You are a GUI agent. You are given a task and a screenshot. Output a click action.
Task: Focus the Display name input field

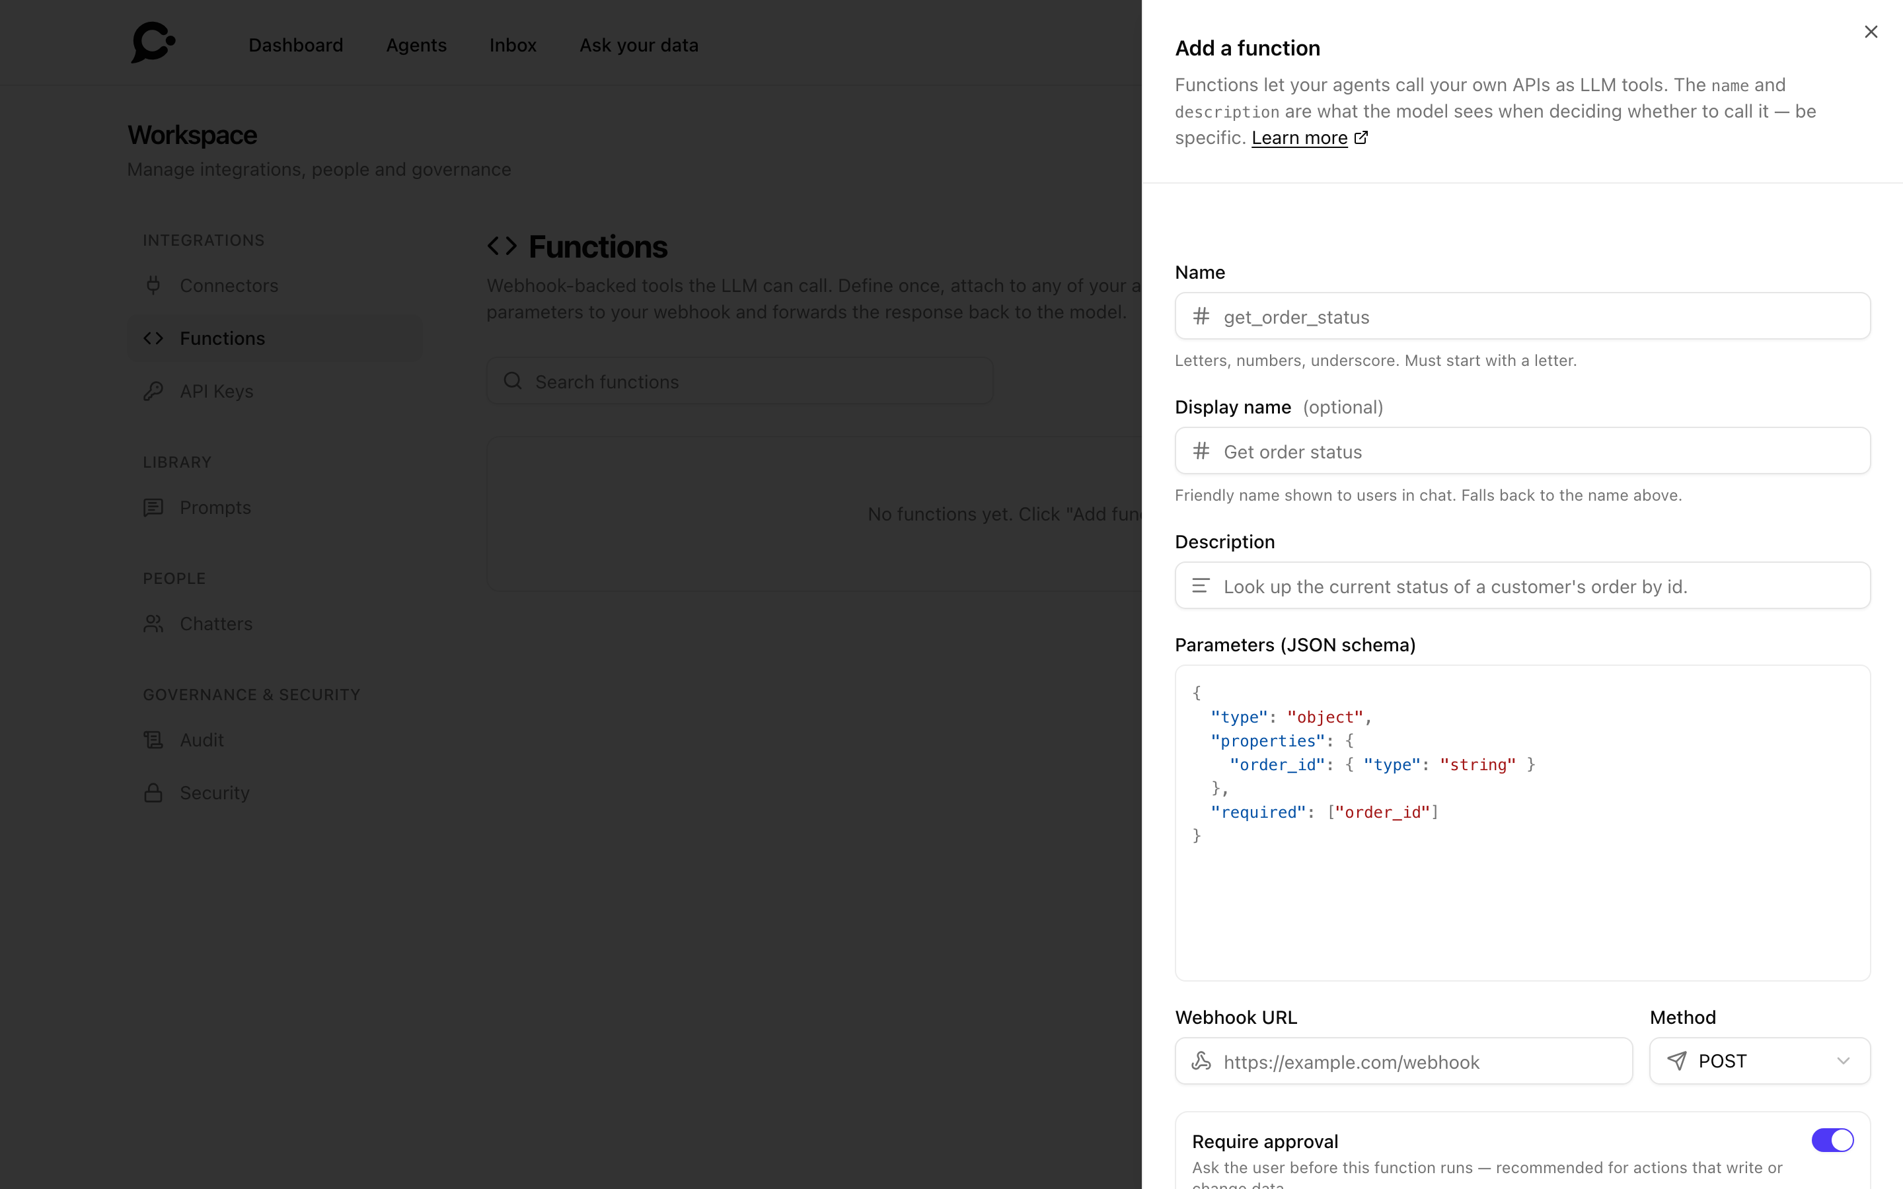click(1522, 450)
